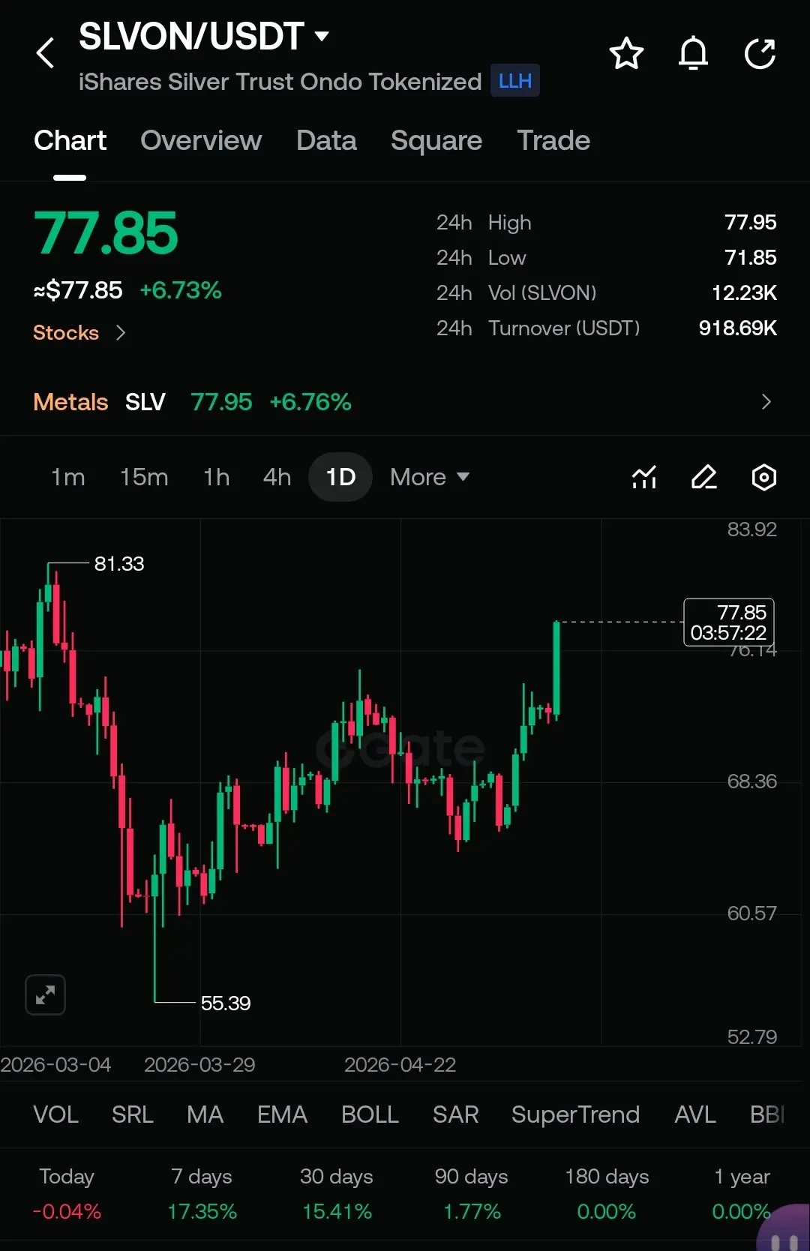Screen dimensions: 810x1251
Task: Switch to the Overview tab
Action: [201, 140]
